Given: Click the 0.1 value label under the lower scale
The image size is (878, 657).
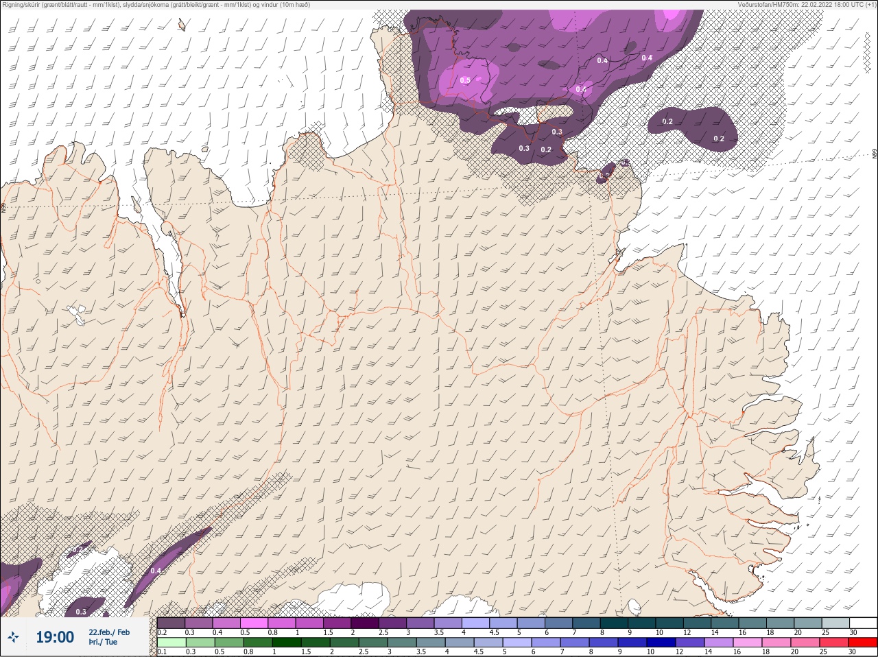Looking at the screenshot, I should 163,652.
